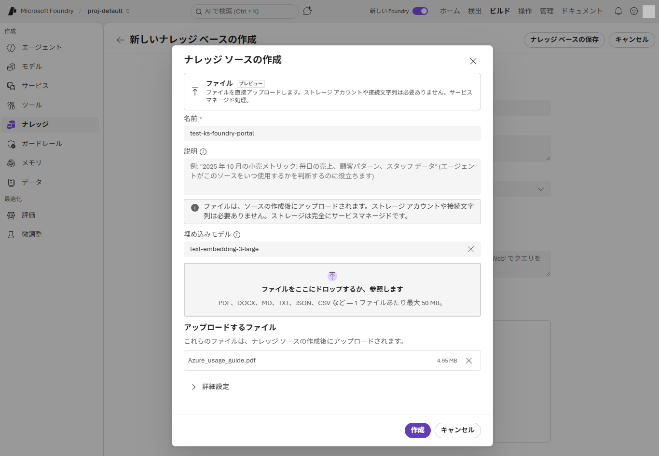
Task: Click the エージェント sidebar icon
Action: (11, 47)
